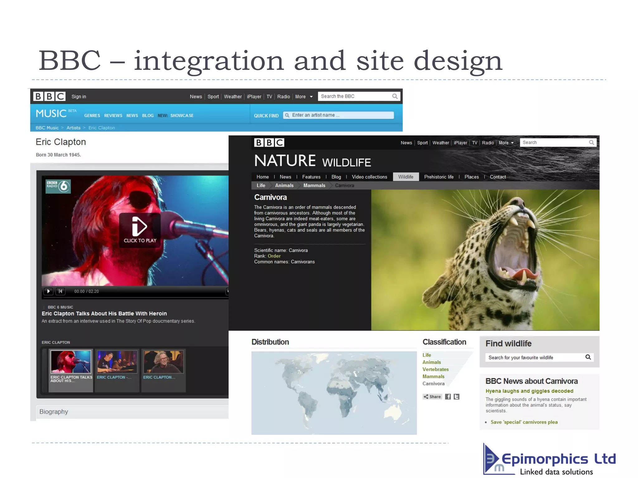Viewport: 638px width, 478px height.
Task: Share Carnivora page on Twitter icon
Action: (456, 396)
